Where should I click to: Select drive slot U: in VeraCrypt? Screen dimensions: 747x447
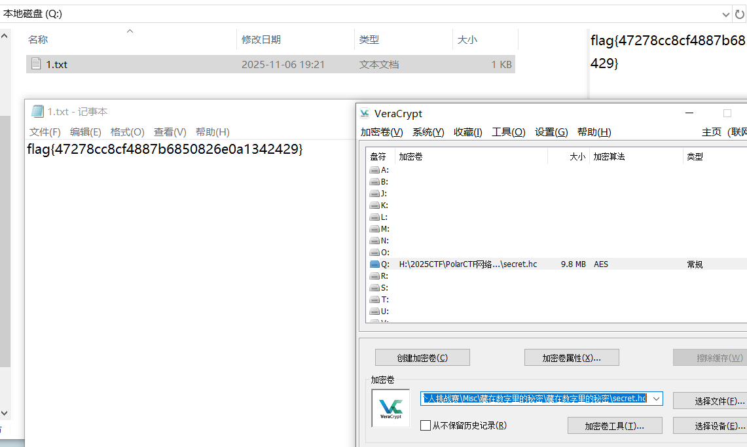pyautogui.click(x=380, y=312)
